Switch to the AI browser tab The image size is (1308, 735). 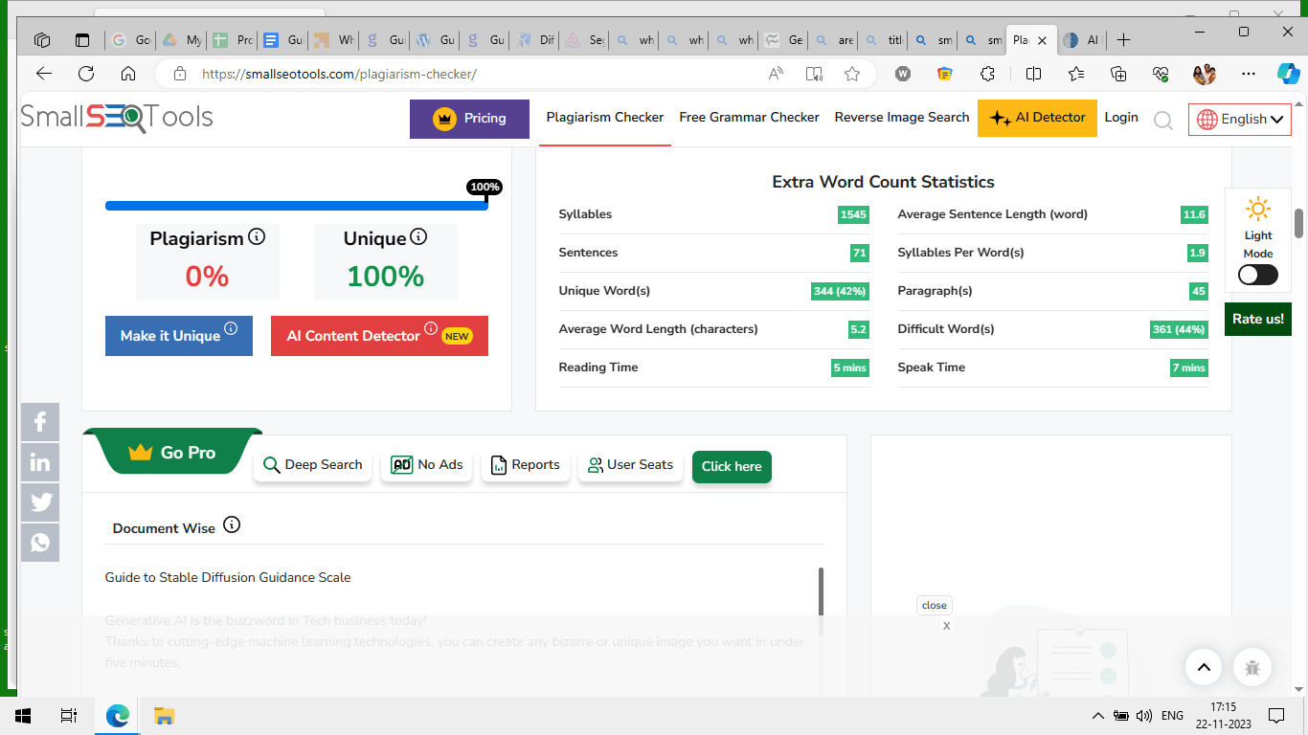[x=1081, y=40]
